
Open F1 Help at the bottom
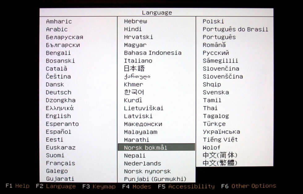(17, 186)
